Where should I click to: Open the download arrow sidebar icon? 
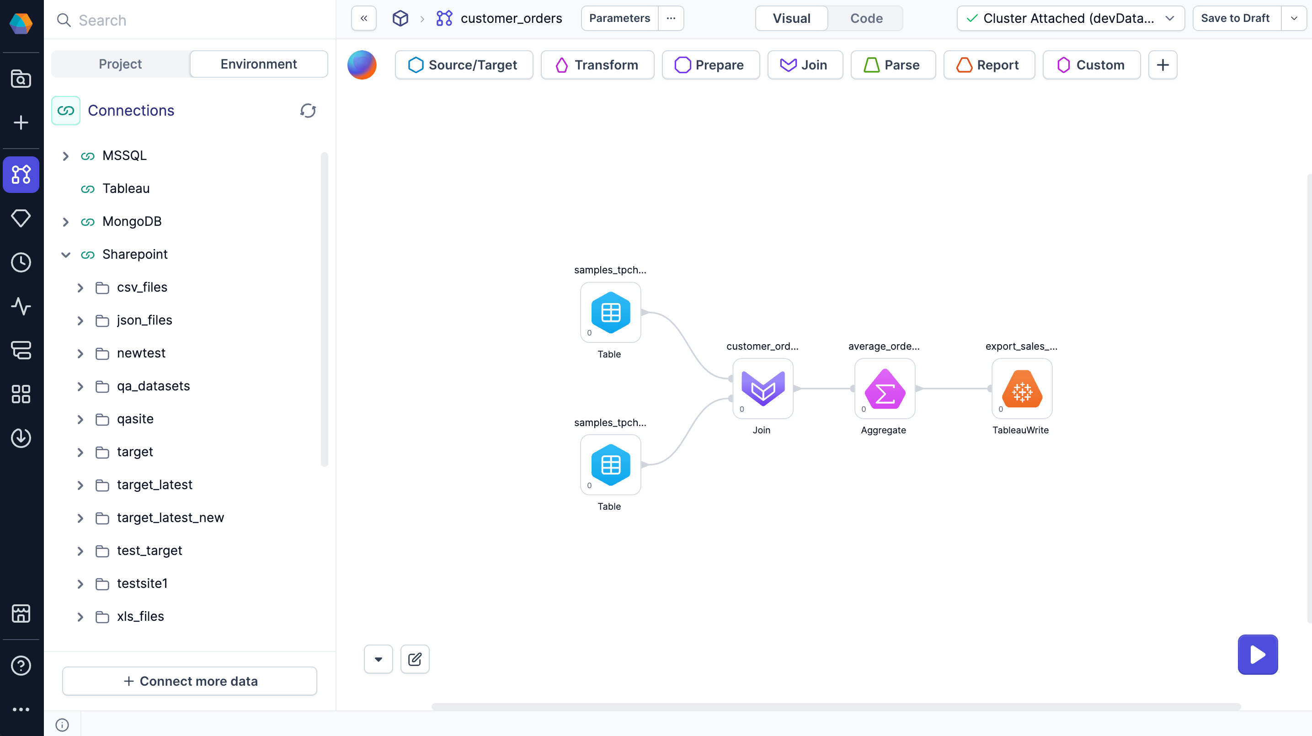(21, 438)
